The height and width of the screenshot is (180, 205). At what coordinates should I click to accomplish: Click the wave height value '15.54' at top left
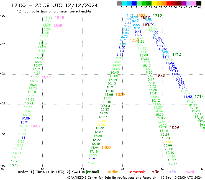click(x=48, y=18)
